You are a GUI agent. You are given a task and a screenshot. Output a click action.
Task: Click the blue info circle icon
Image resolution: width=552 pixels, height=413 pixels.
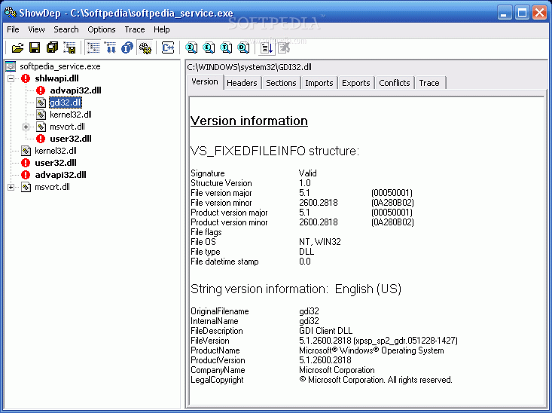coord(127,47)
